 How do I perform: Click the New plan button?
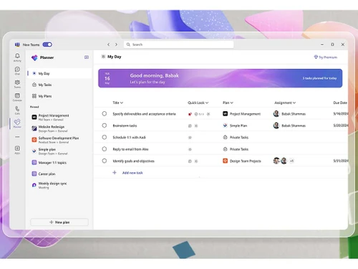[x=59, y=222]
